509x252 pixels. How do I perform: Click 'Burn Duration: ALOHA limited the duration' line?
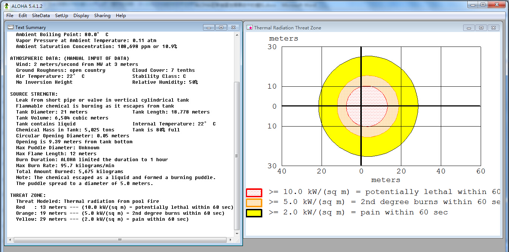[92, 160]
